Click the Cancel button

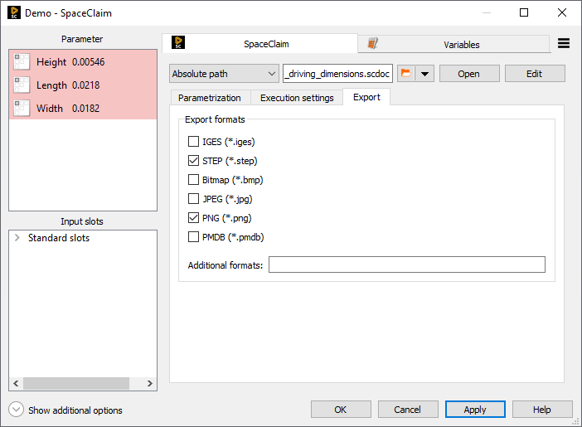pyautogui.click(x=408, y=410)
